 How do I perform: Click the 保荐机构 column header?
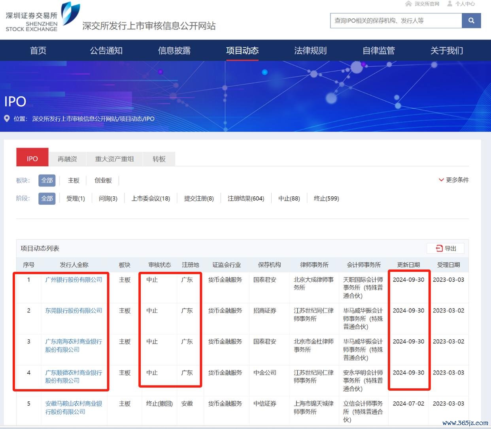coord(269,265)
